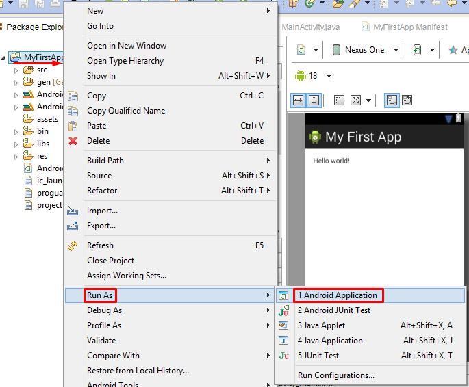Select Paste from context menu
Screen dimensions: 469x387
coord(170,126)
